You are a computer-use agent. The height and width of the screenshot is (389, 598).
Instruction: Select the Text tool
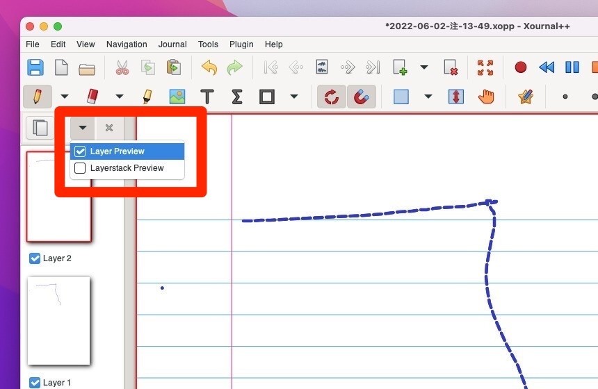point(207,97)
